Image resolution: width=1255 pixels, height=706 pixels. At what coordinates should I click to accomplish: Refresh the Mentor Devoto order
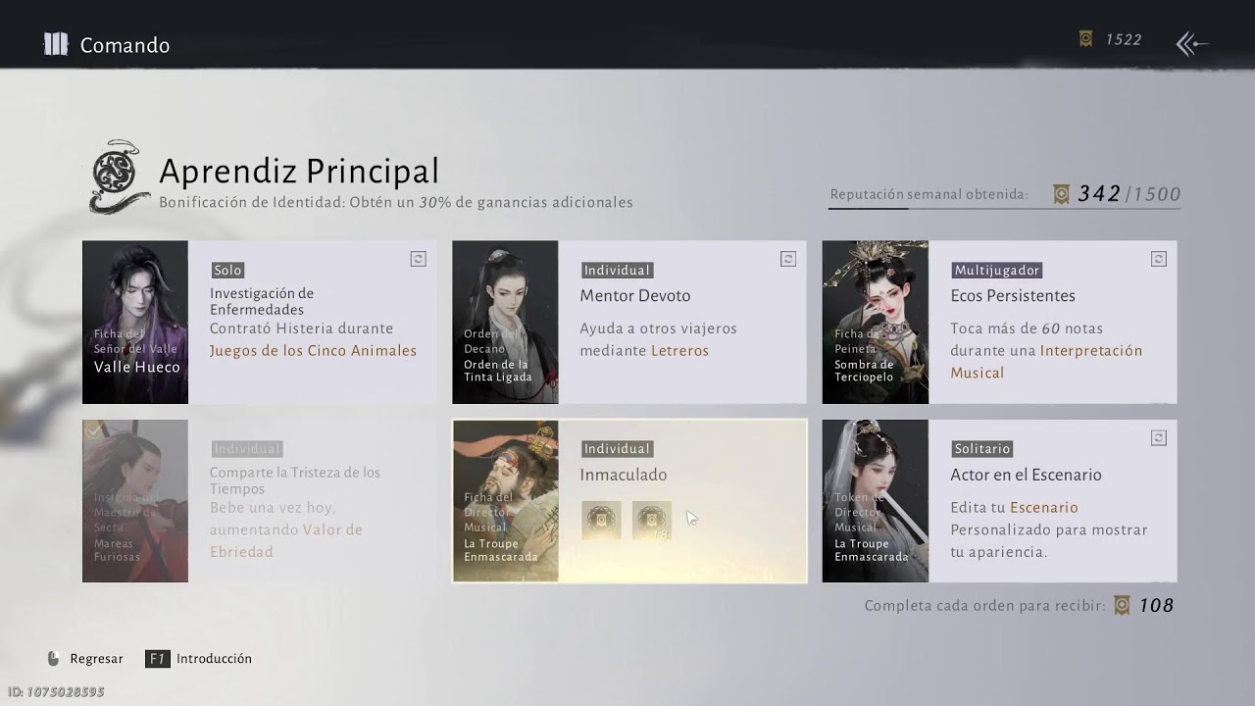coord(787,259)
